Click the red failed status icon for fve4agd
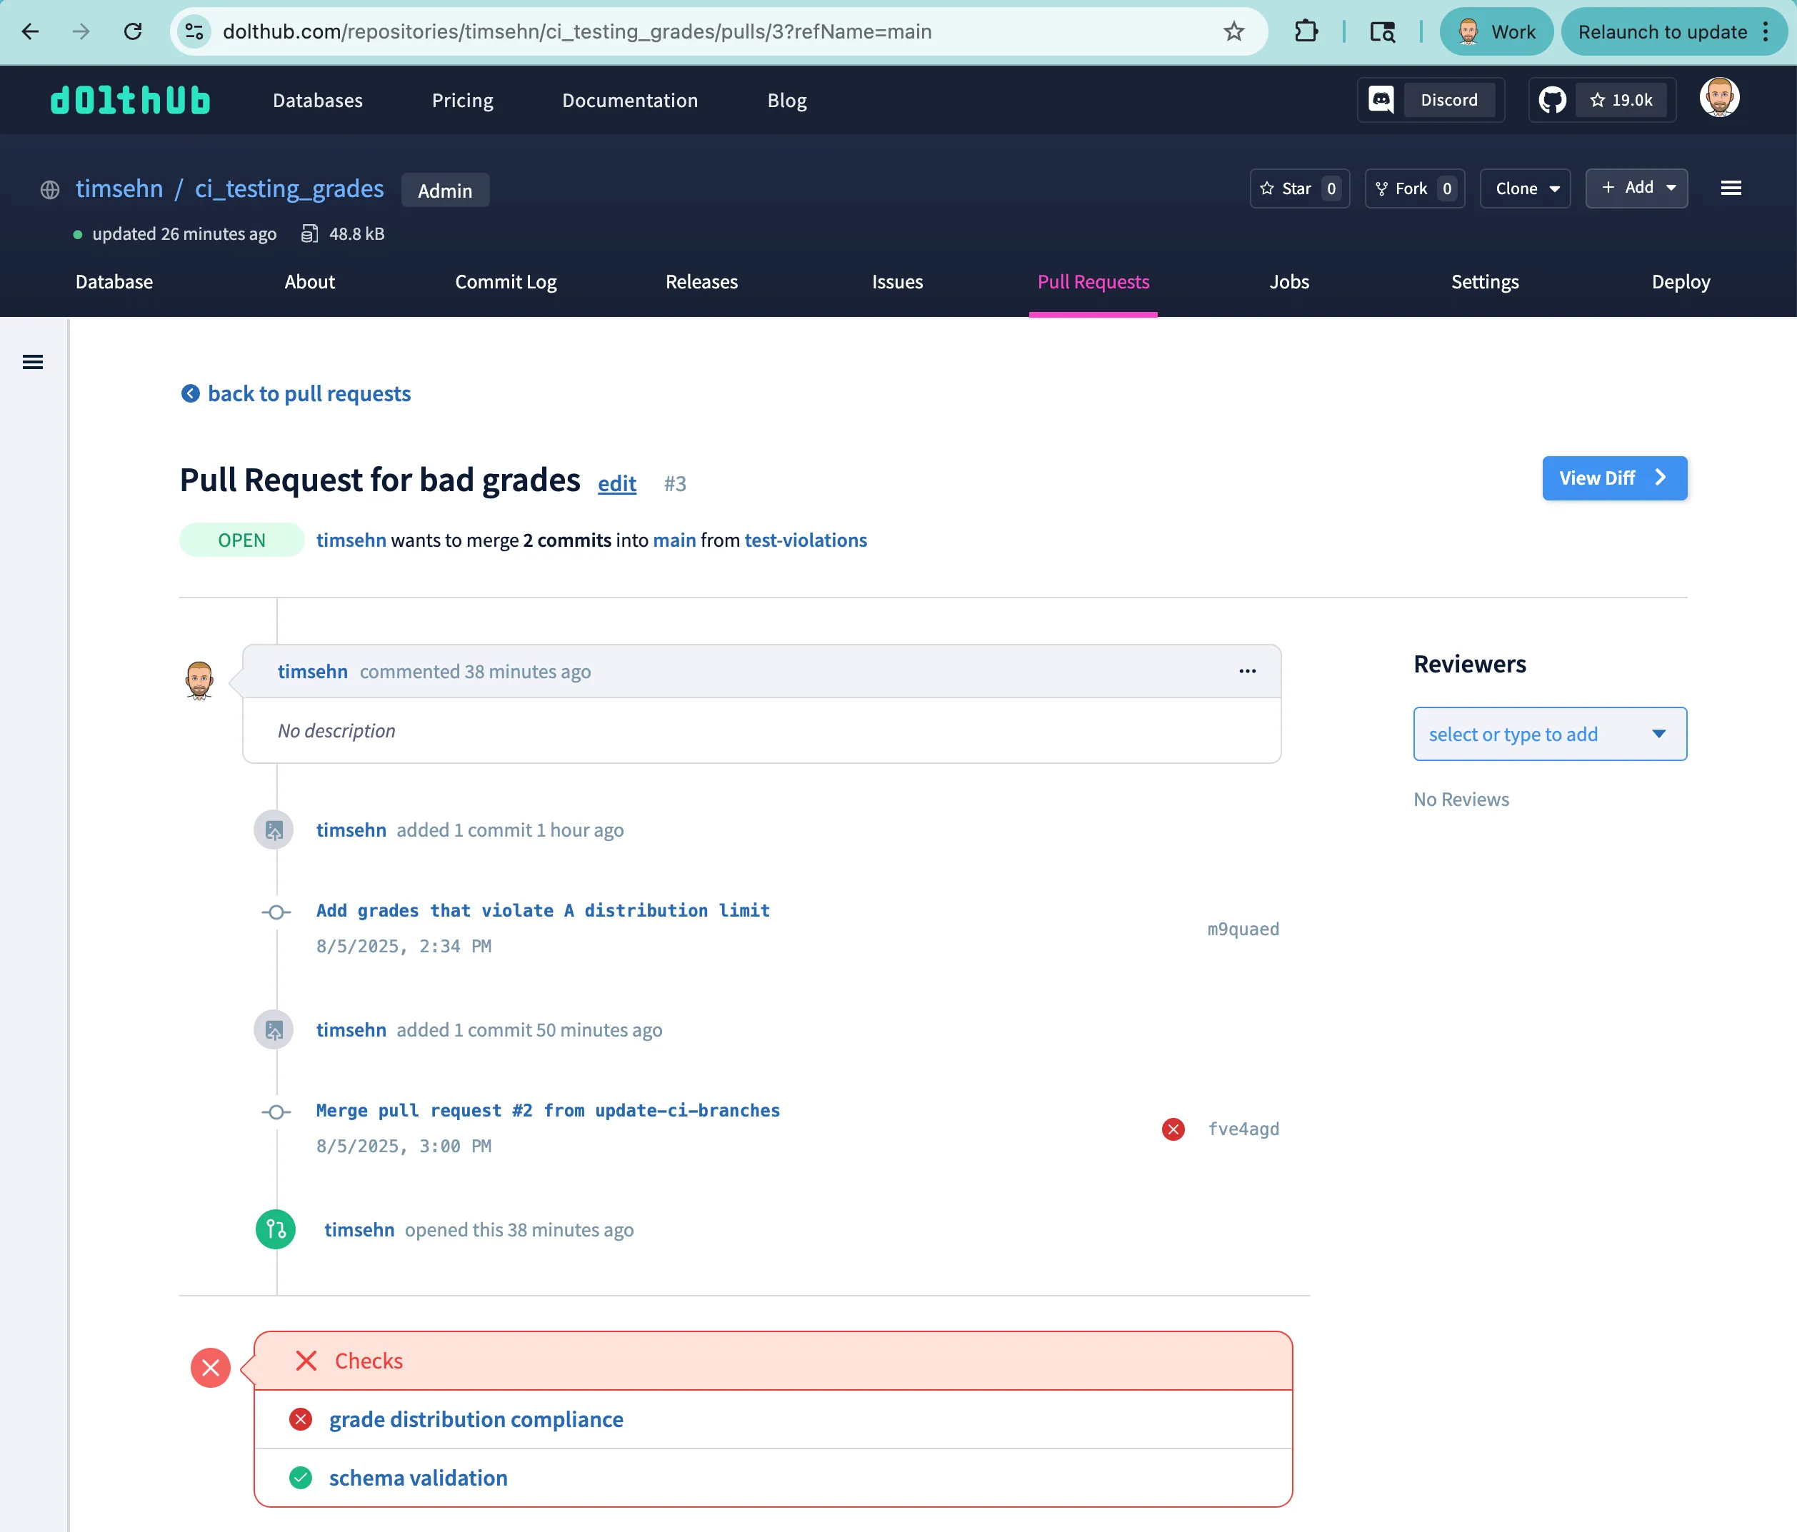 1173,1129
